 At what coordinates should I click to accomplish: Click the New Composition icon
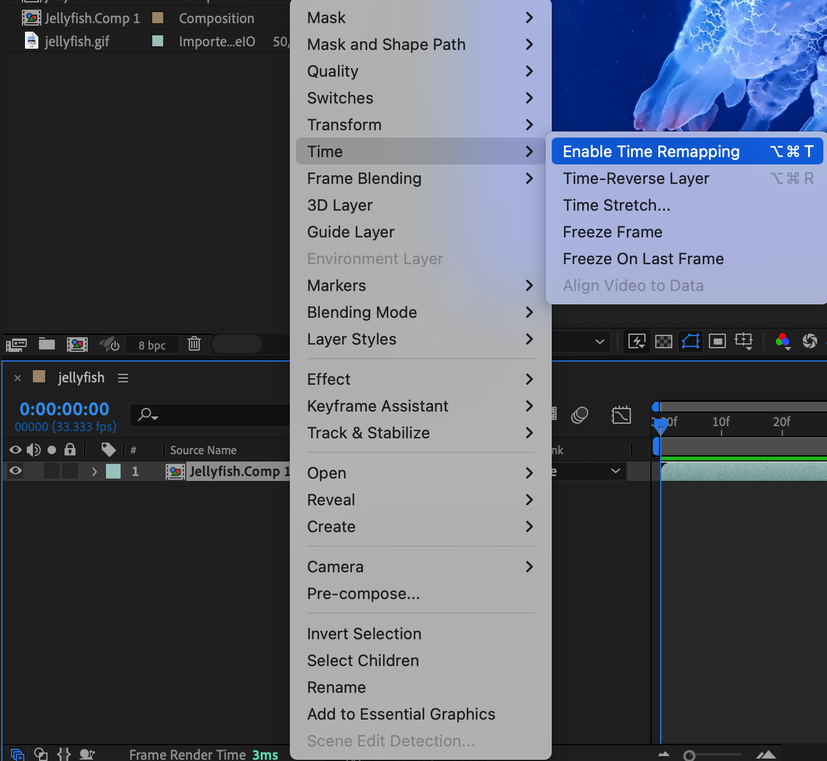(77, 345)
